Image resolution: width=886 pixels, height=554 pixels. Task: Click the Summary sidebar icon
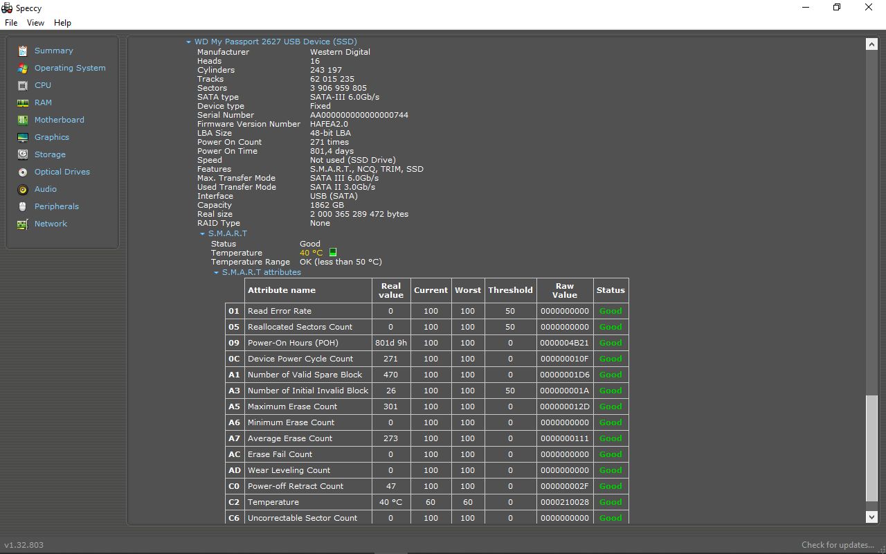pos(23,51)
